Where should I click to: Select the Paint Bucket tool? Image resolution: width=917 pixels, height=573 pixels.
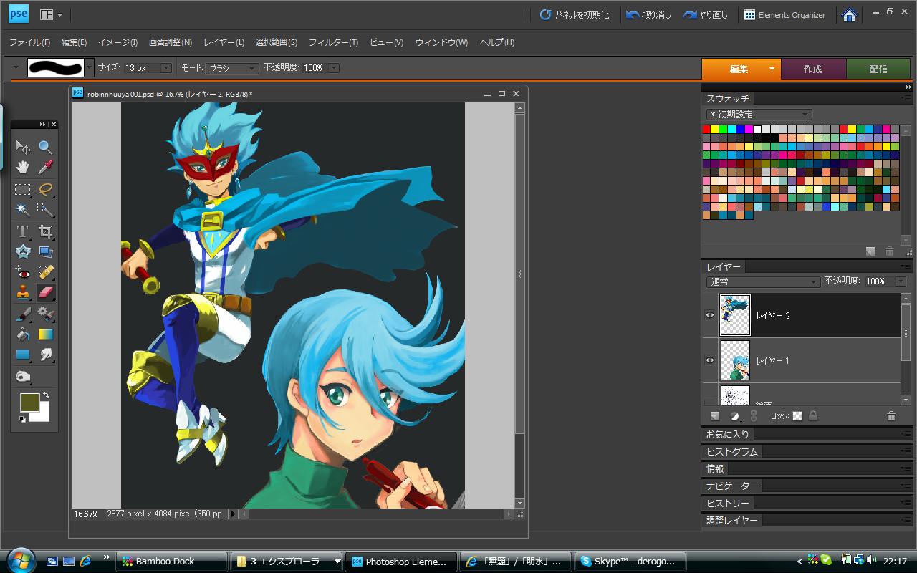pos(23,334)
